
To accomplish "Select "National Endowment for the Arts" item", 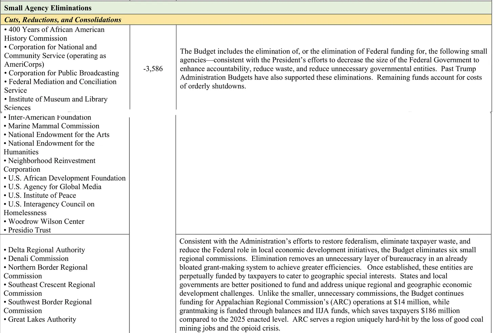I will pos(59,135).
